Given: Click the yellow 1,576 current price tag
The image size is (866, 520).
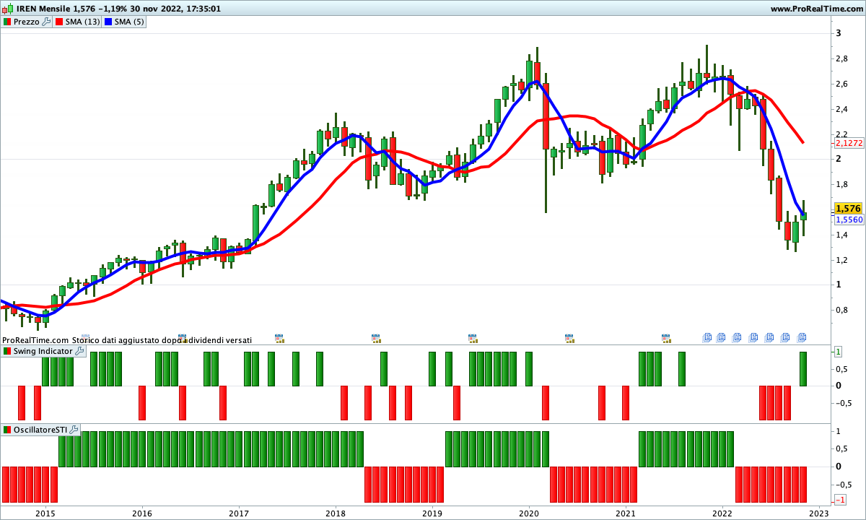Looking at the screenshot, I should point(847,209).
